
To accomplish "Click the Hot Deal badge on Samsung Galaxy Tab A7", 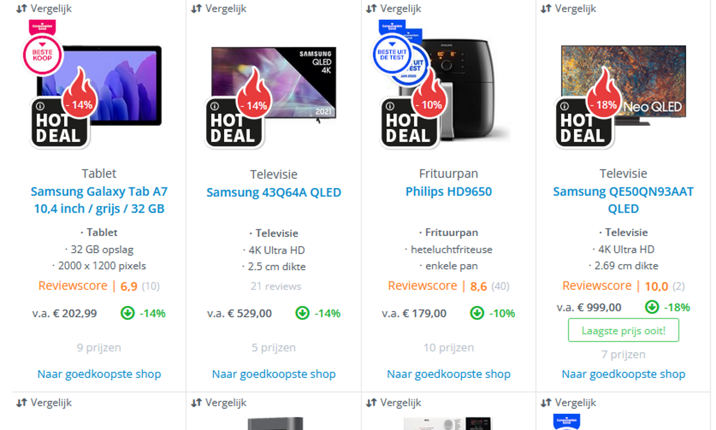I will click(59, 123).
